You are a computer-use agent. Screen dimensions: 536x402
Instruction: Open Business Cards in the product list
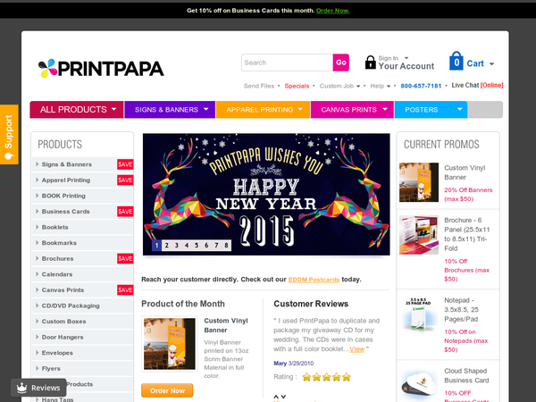pyautogui.click(x=65, y=212)
